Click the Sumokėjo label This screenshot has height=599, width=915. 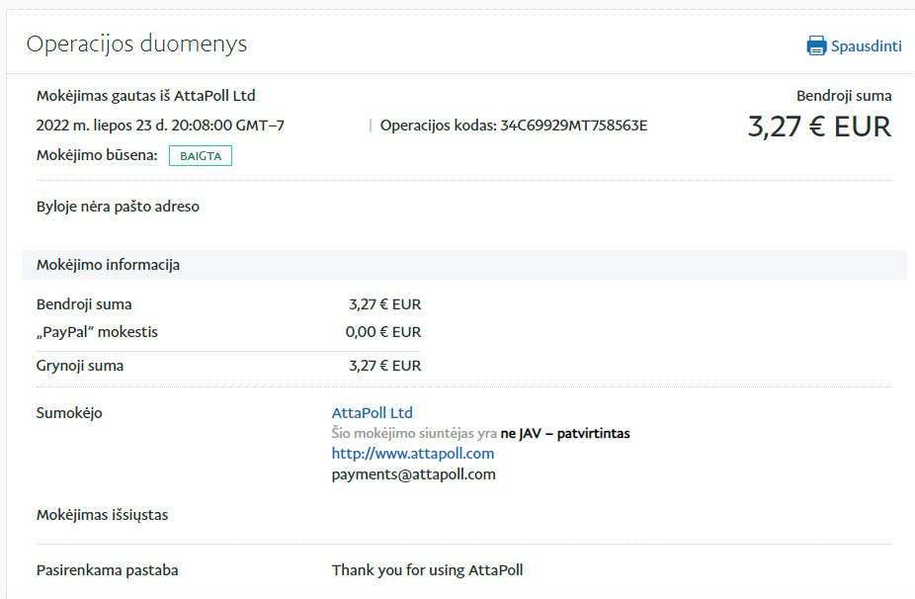coord(69,413)
